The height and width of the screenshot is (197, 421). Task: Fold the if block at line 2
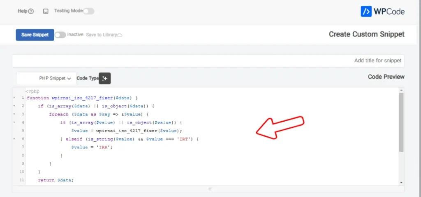(x=14, y=106)
